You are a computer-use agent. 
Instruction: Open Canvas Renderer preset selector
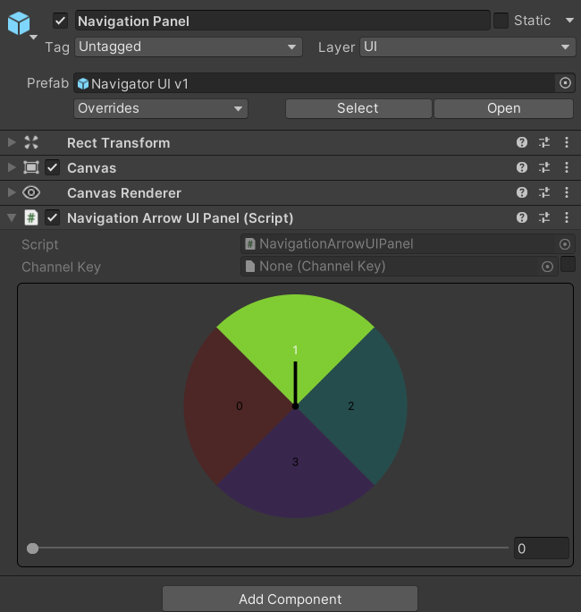pyautogui.click(x=544, y=192)
